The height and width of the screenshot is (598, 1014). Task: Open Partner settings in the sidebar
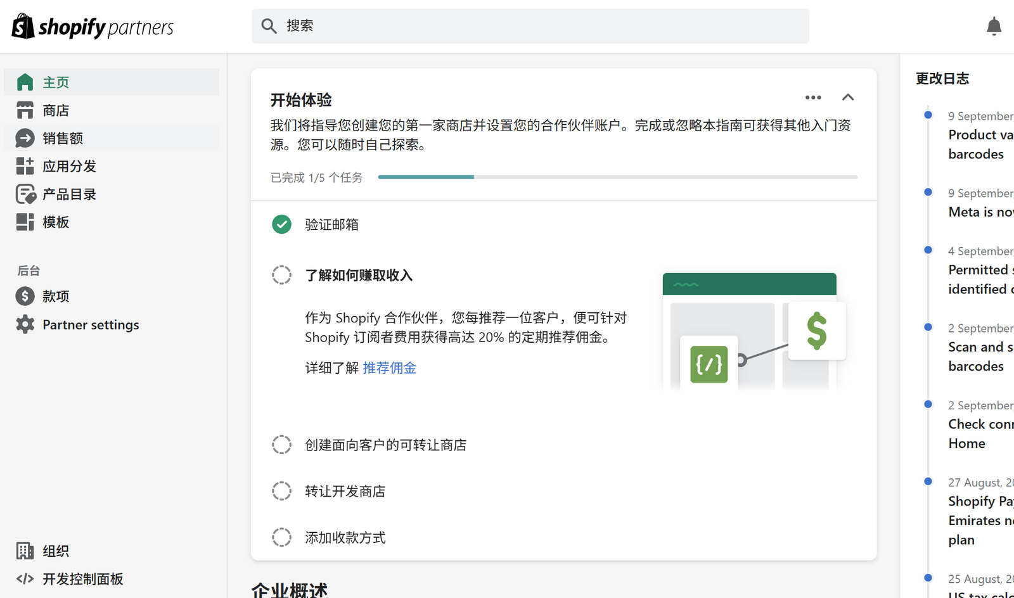[x=112, y=324]
